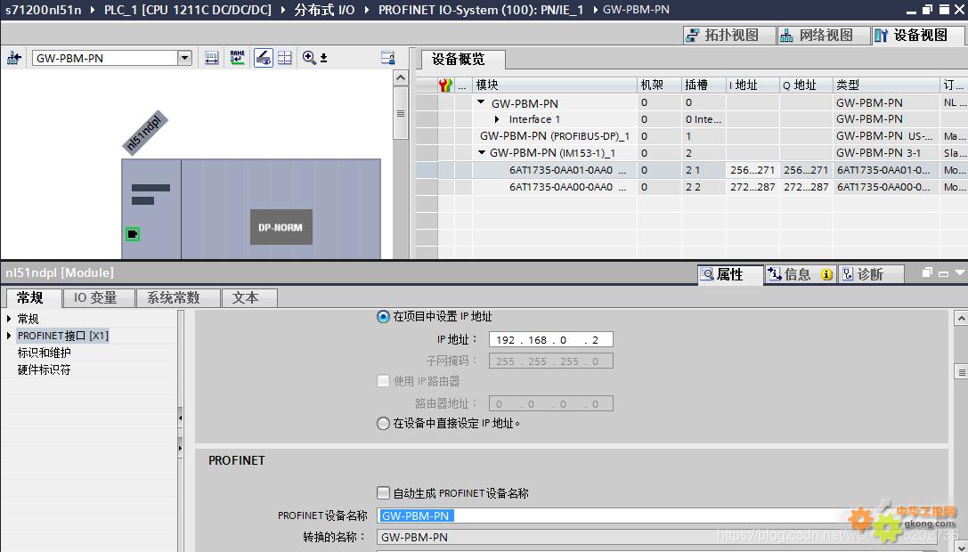968x552 pixels.
Task: Open the zoom level arrow beside magnifier
Action: 323,58
